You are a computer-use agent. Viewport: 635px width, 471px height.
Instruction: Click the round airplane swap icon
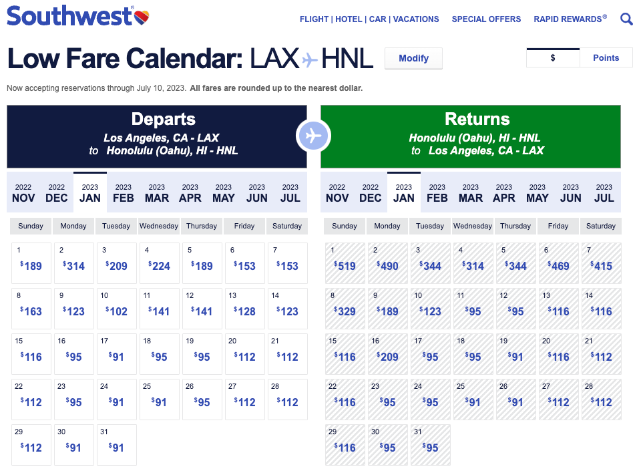tap(313, 136)
